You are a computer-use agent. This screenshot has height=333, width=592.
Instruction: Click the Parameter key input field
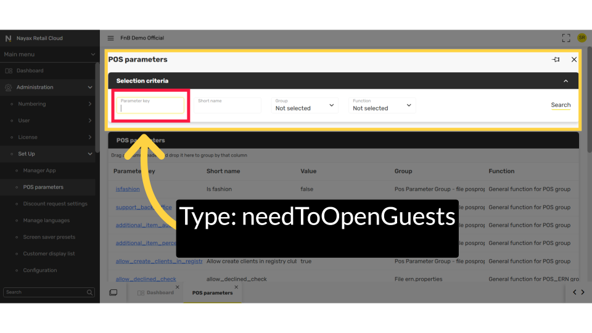(x=151, y=108)
